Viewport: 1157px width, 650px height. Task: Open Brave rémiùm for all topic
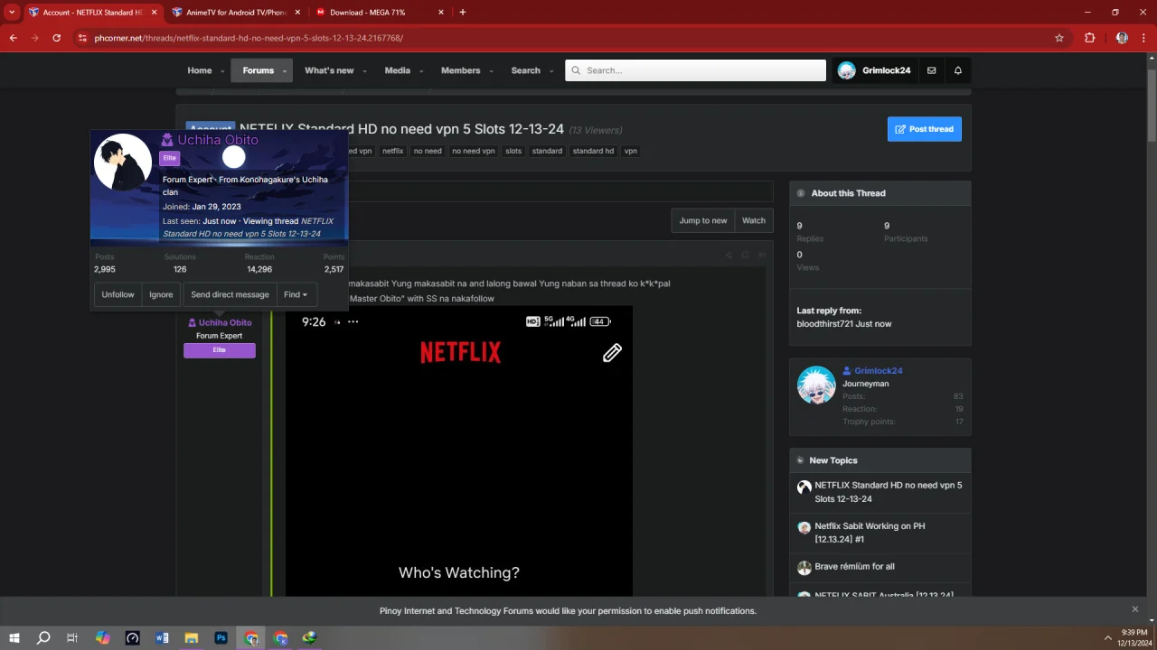[854, 566]
